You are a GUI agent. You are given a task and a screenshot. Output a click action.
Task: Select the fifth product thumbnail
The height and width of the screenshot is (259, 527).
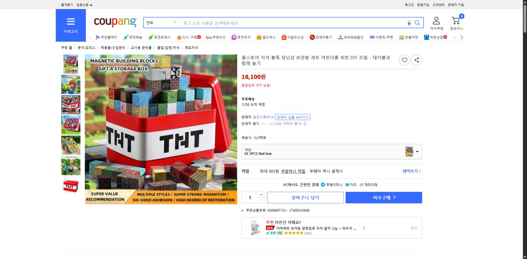click(71, 145)
